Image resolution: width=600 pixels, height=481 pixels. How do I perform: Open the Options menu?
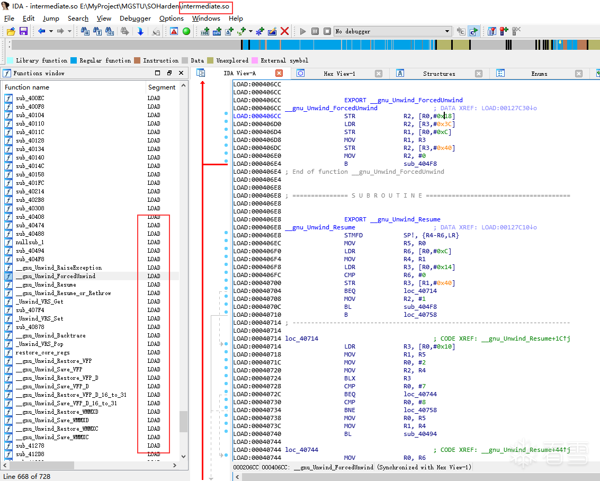tap(172, 19)
